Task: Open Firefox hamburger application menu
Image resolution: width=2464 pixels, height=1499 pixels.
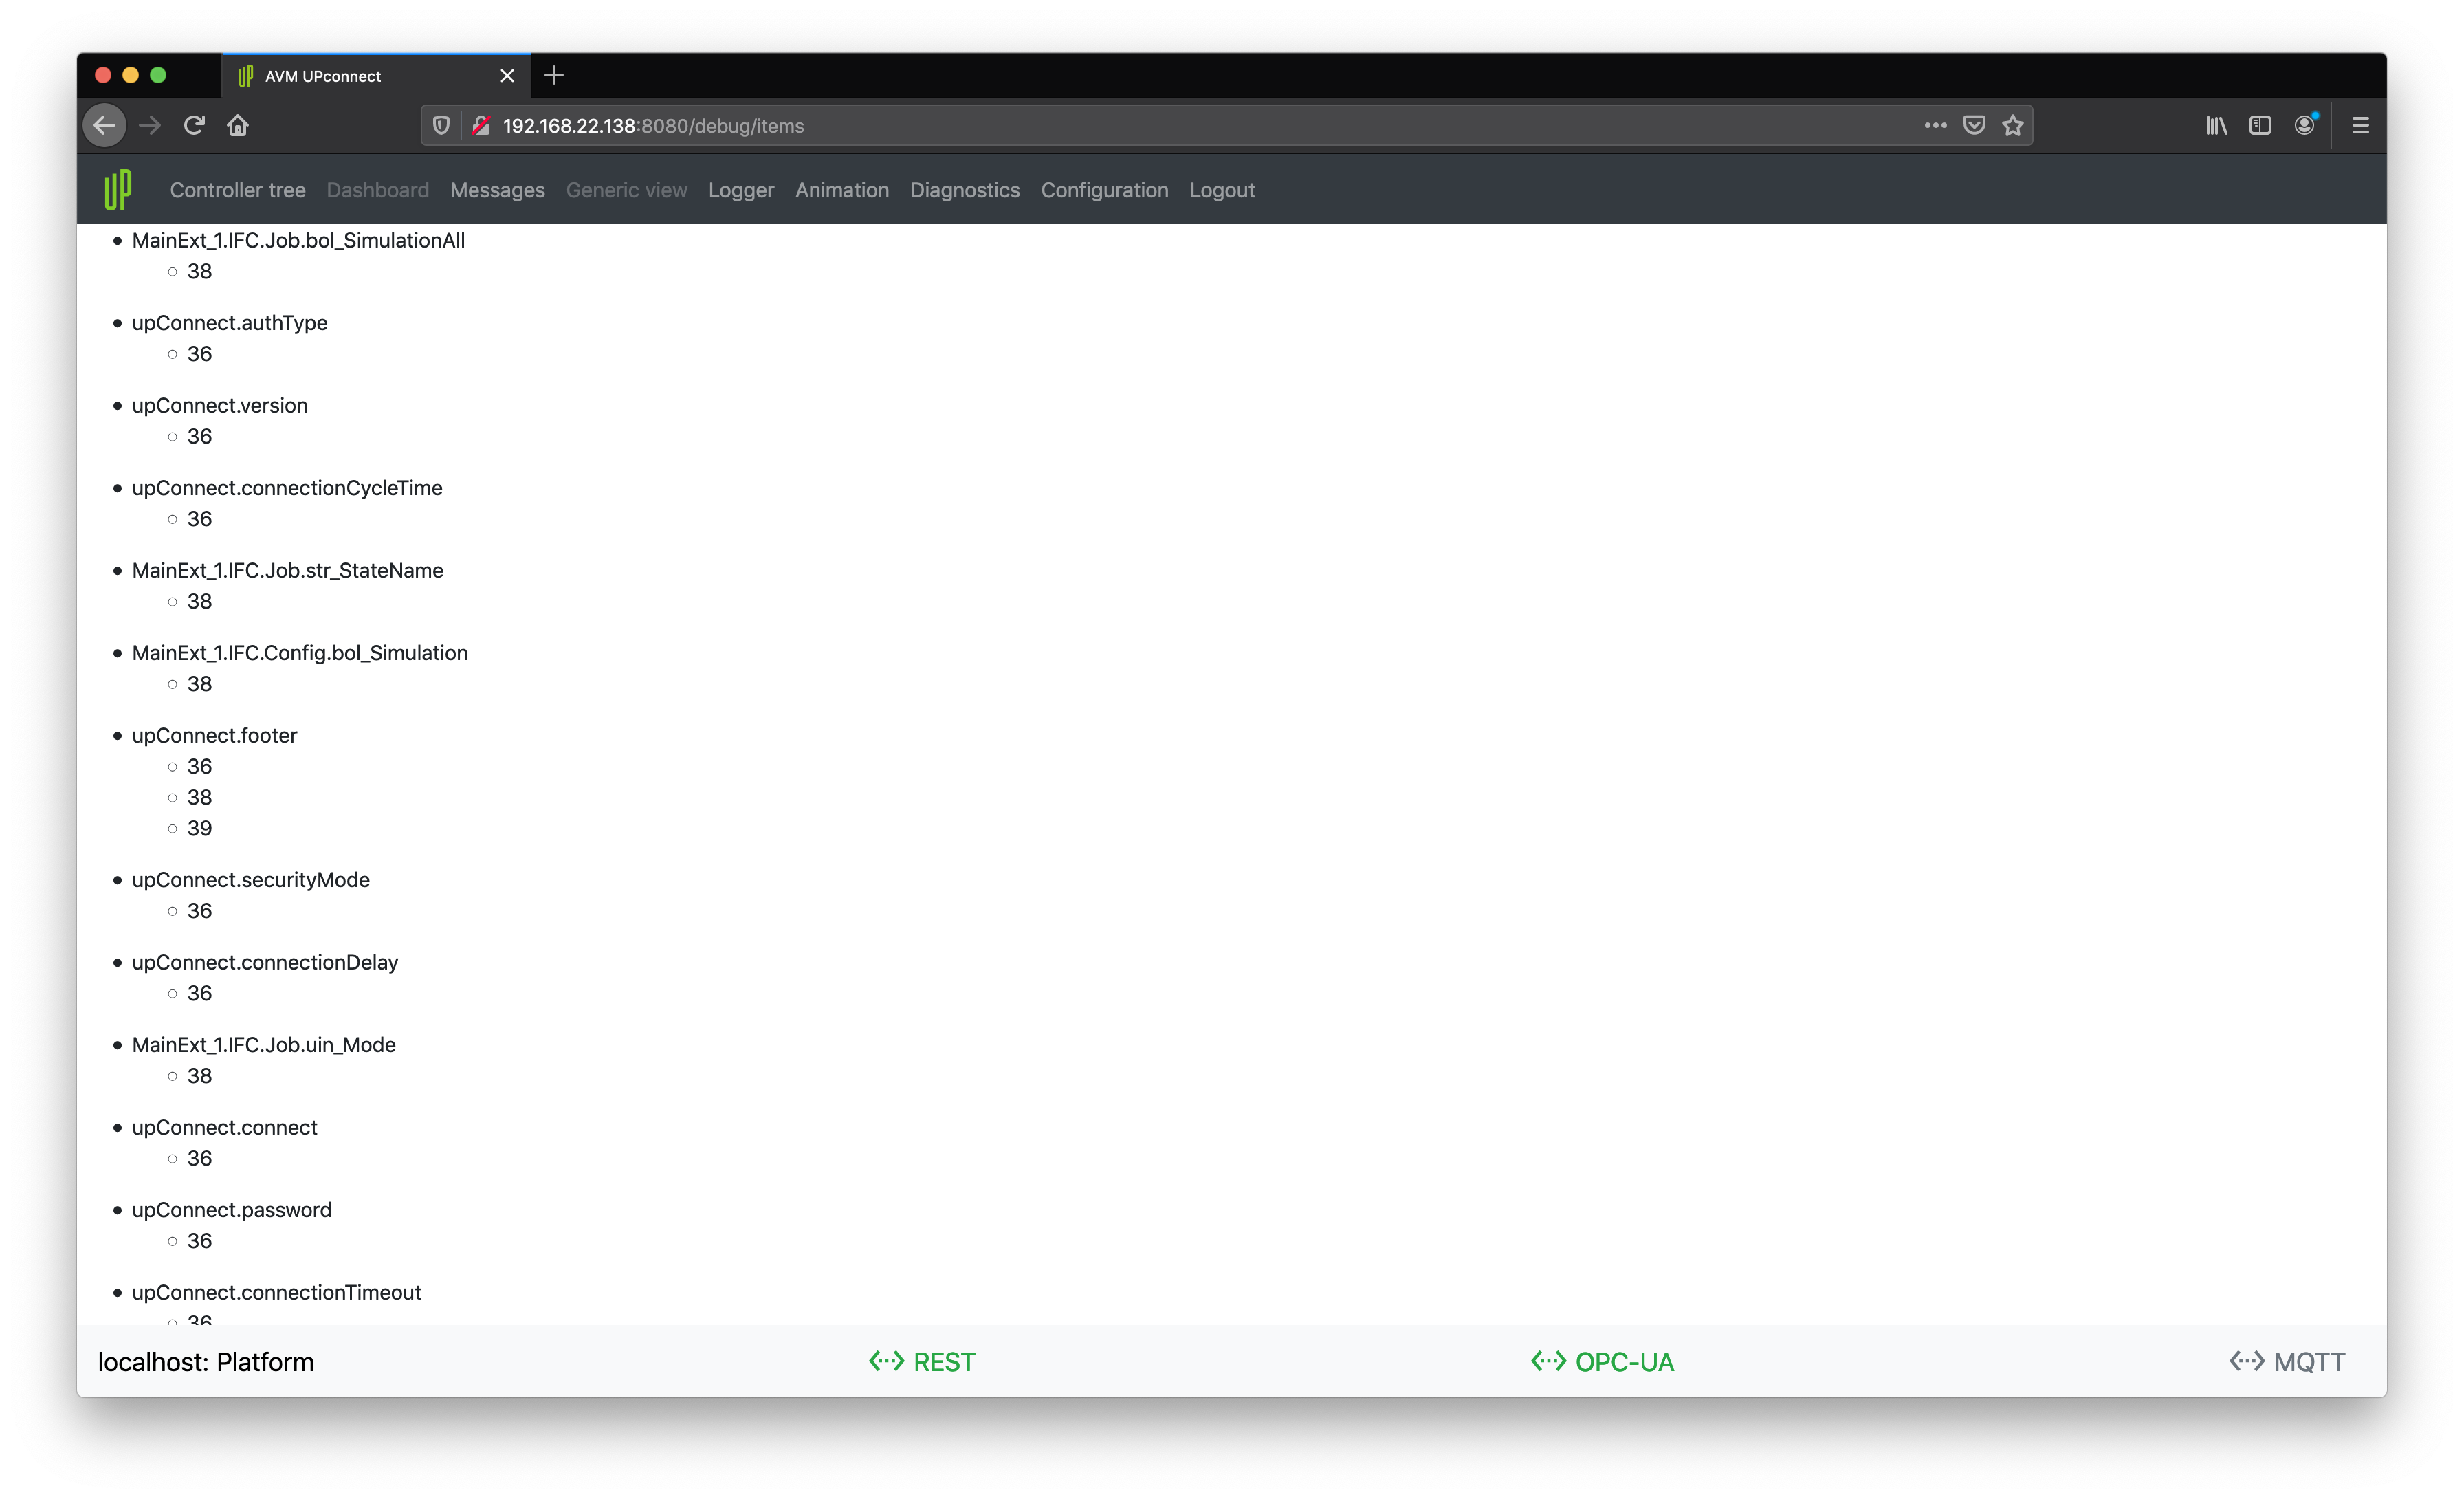Action: 2360,126
